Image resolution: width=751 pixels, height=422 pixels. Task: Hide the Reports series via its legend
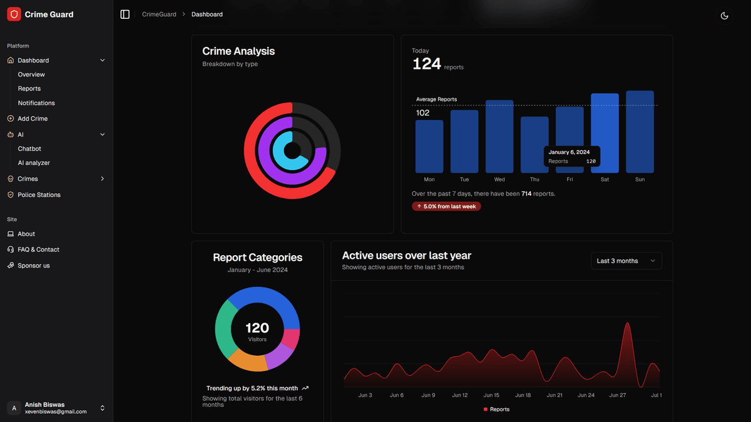click(498, 409)
